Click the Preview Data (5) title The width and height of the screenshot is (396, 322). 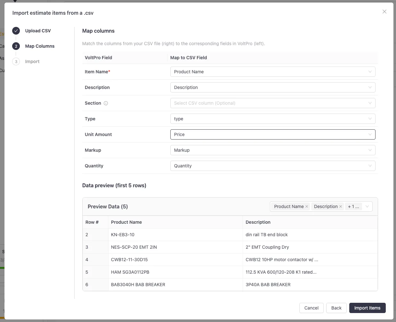coord(108,206)
